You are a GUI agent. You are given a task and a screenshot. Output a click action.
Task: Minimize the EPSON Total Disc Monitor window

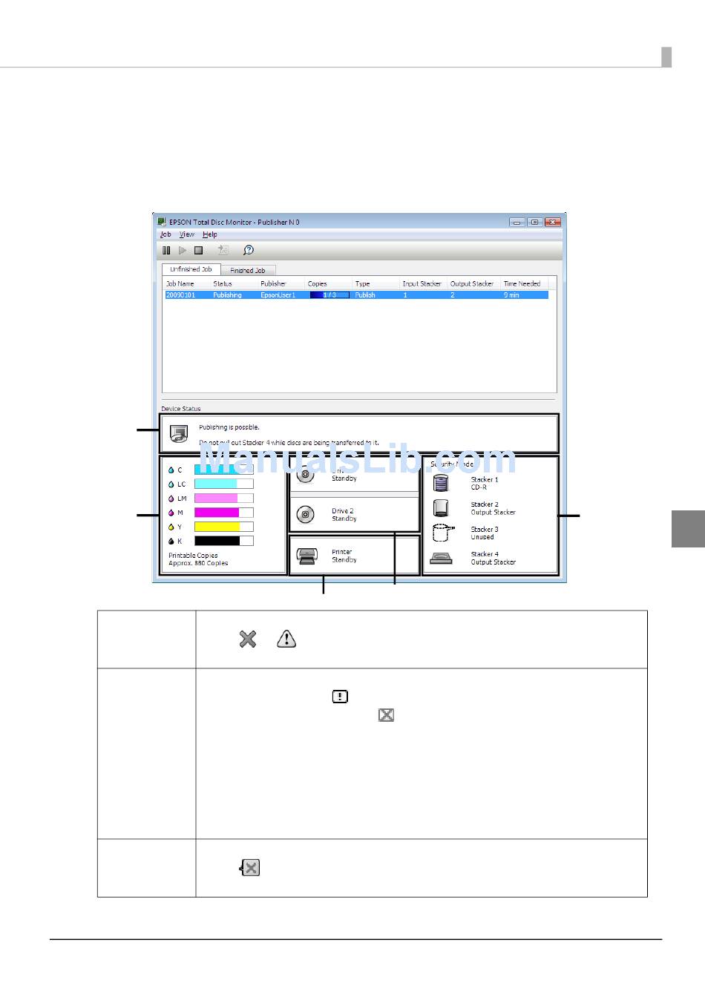517,222
